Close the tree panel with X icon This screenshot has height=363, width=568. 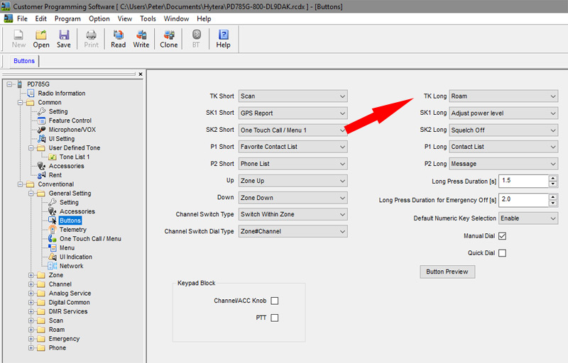(x=141, y=74)
